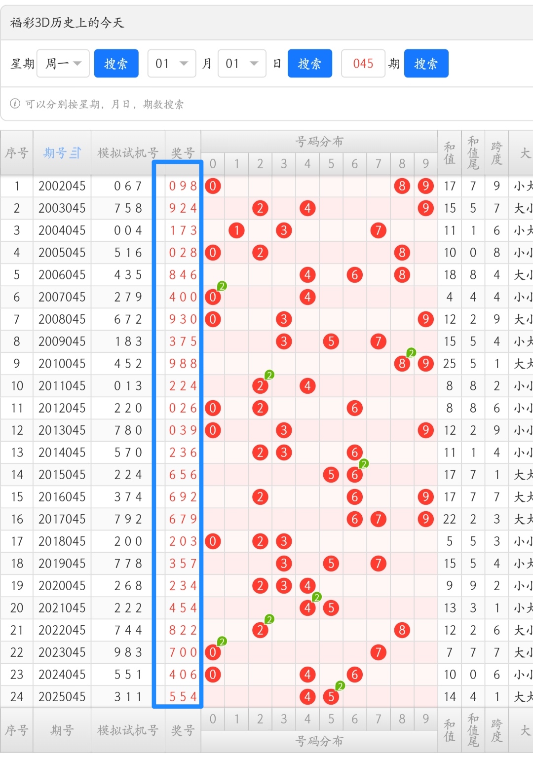Click the 期号 footer label at bottom
Image resolution: width=533 pixels, height=758 pixels.
click(62, 730)
